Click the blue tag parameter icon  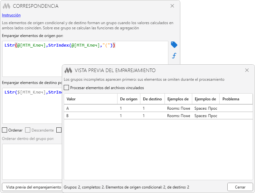(174, 45)
